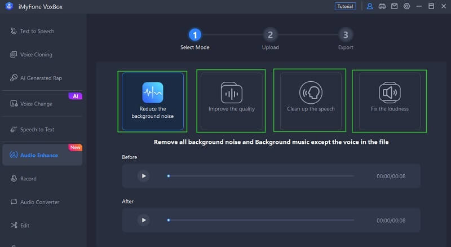Click the iMyFone VoxBox title text
The width and height of the screenshot is (451, 247).
click(x=40, y=7)
